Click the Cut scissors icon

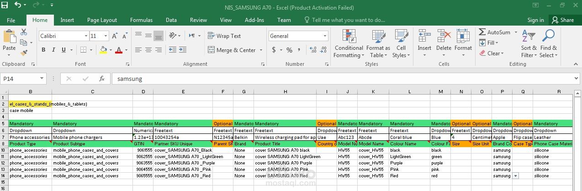(x=24, y=32)
